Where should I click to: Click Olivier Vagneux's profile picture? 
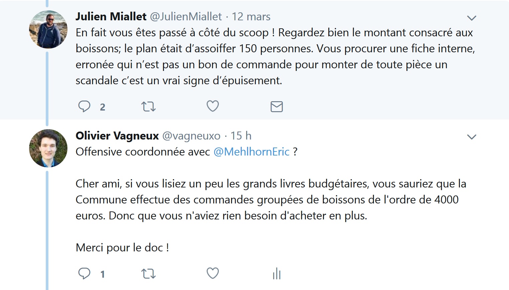click(48, 148)
